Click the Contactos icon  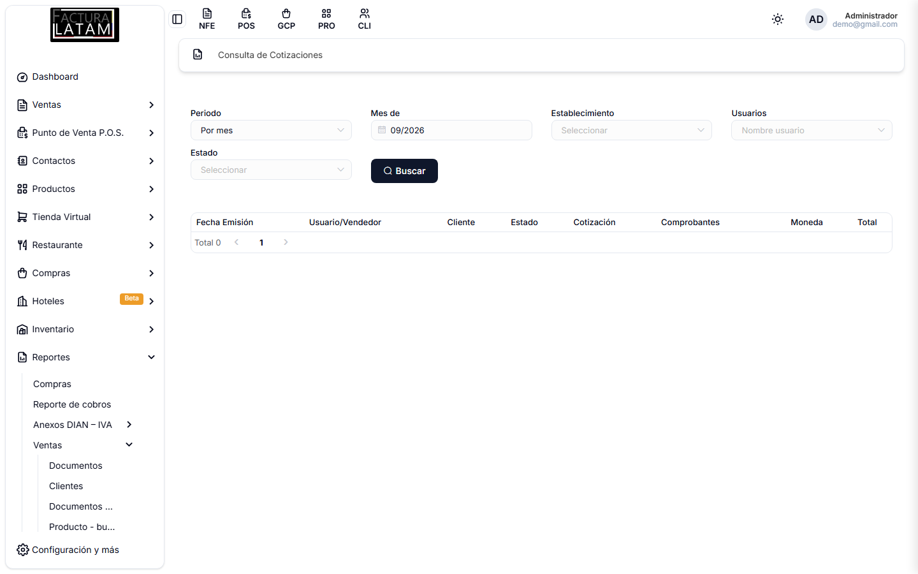[22, 161]
